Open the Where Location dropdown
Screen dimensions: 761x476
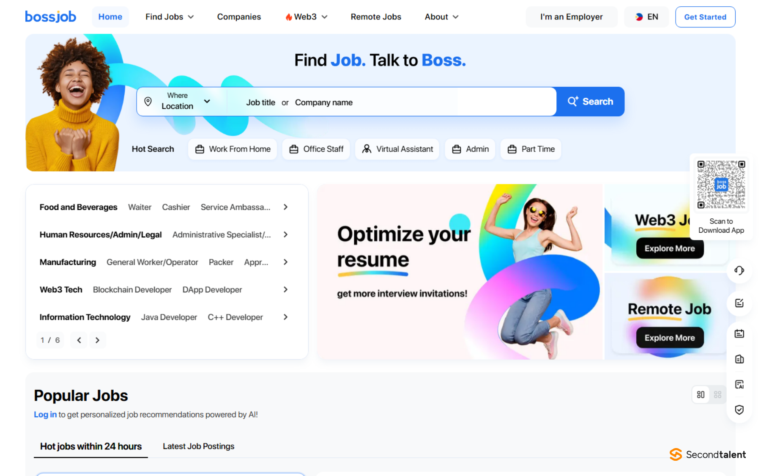[x=182, y=102]
